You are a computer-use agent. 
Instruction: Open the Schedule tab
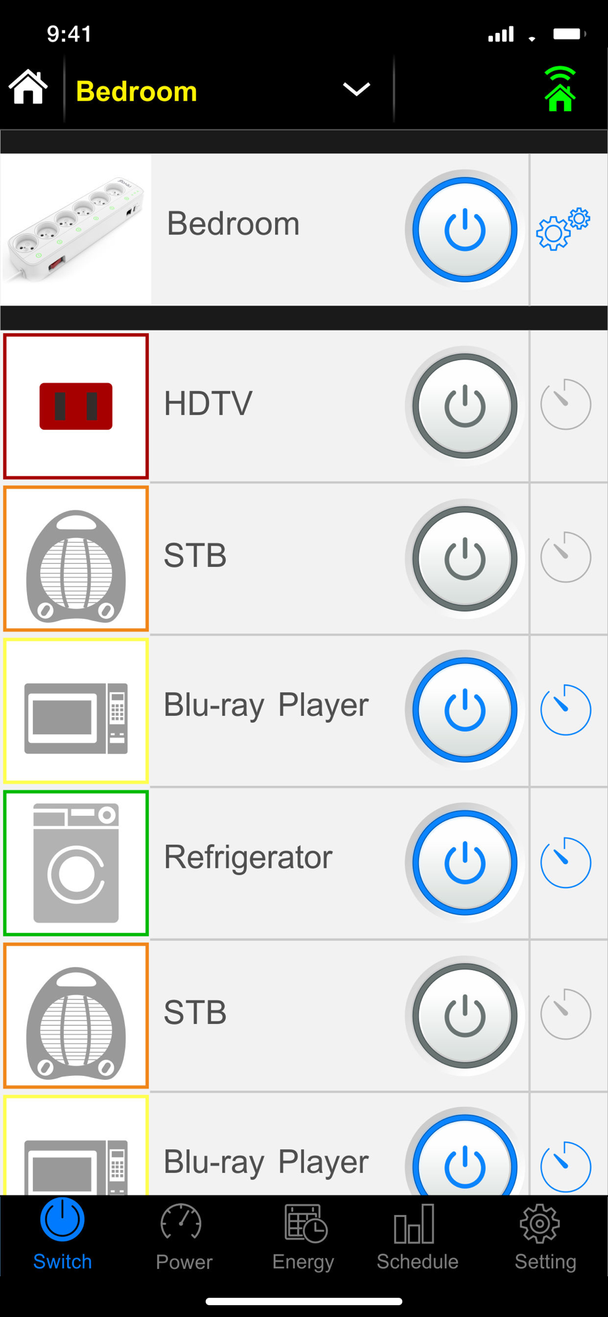click(417, 1237)
